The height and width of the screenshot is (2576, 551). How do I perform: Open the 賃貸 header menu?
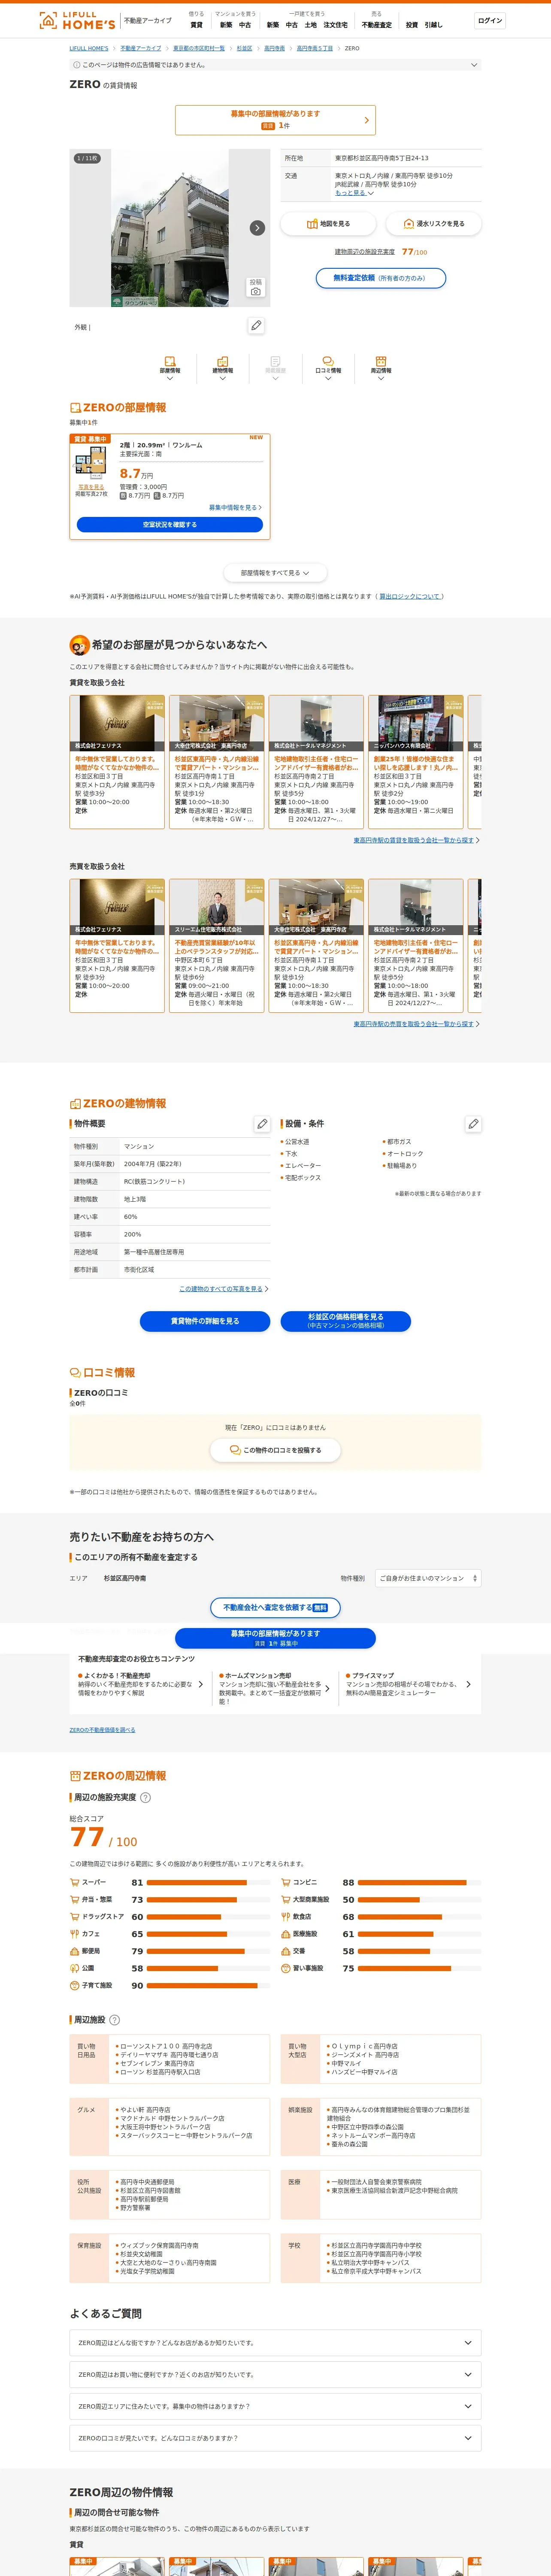(x=197, y=25)
